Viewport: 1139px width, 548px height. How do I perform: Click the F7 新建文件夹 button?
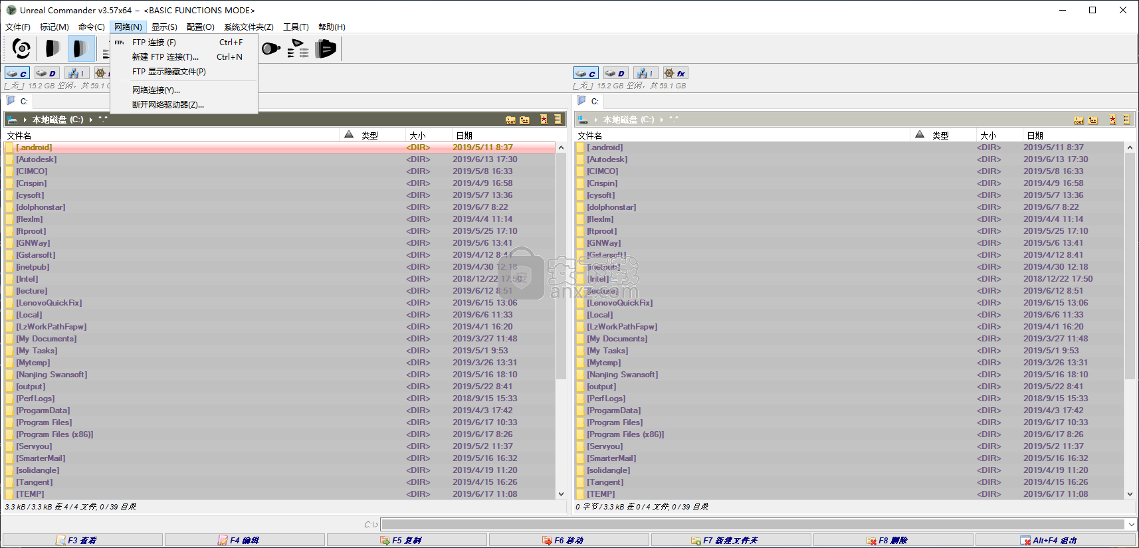[731, 541]
